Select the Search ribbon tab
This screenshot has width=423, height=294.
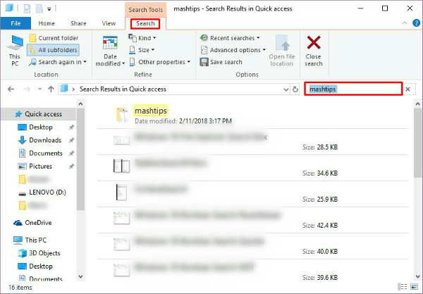[145, 23]
